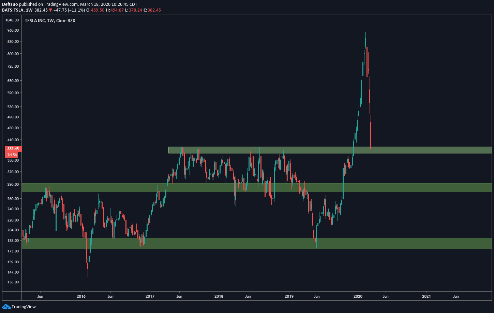The height and width of the screenshot is (313, 494).
Task: Click the 2021 label on time axis
Action: (x=426, y=296)
